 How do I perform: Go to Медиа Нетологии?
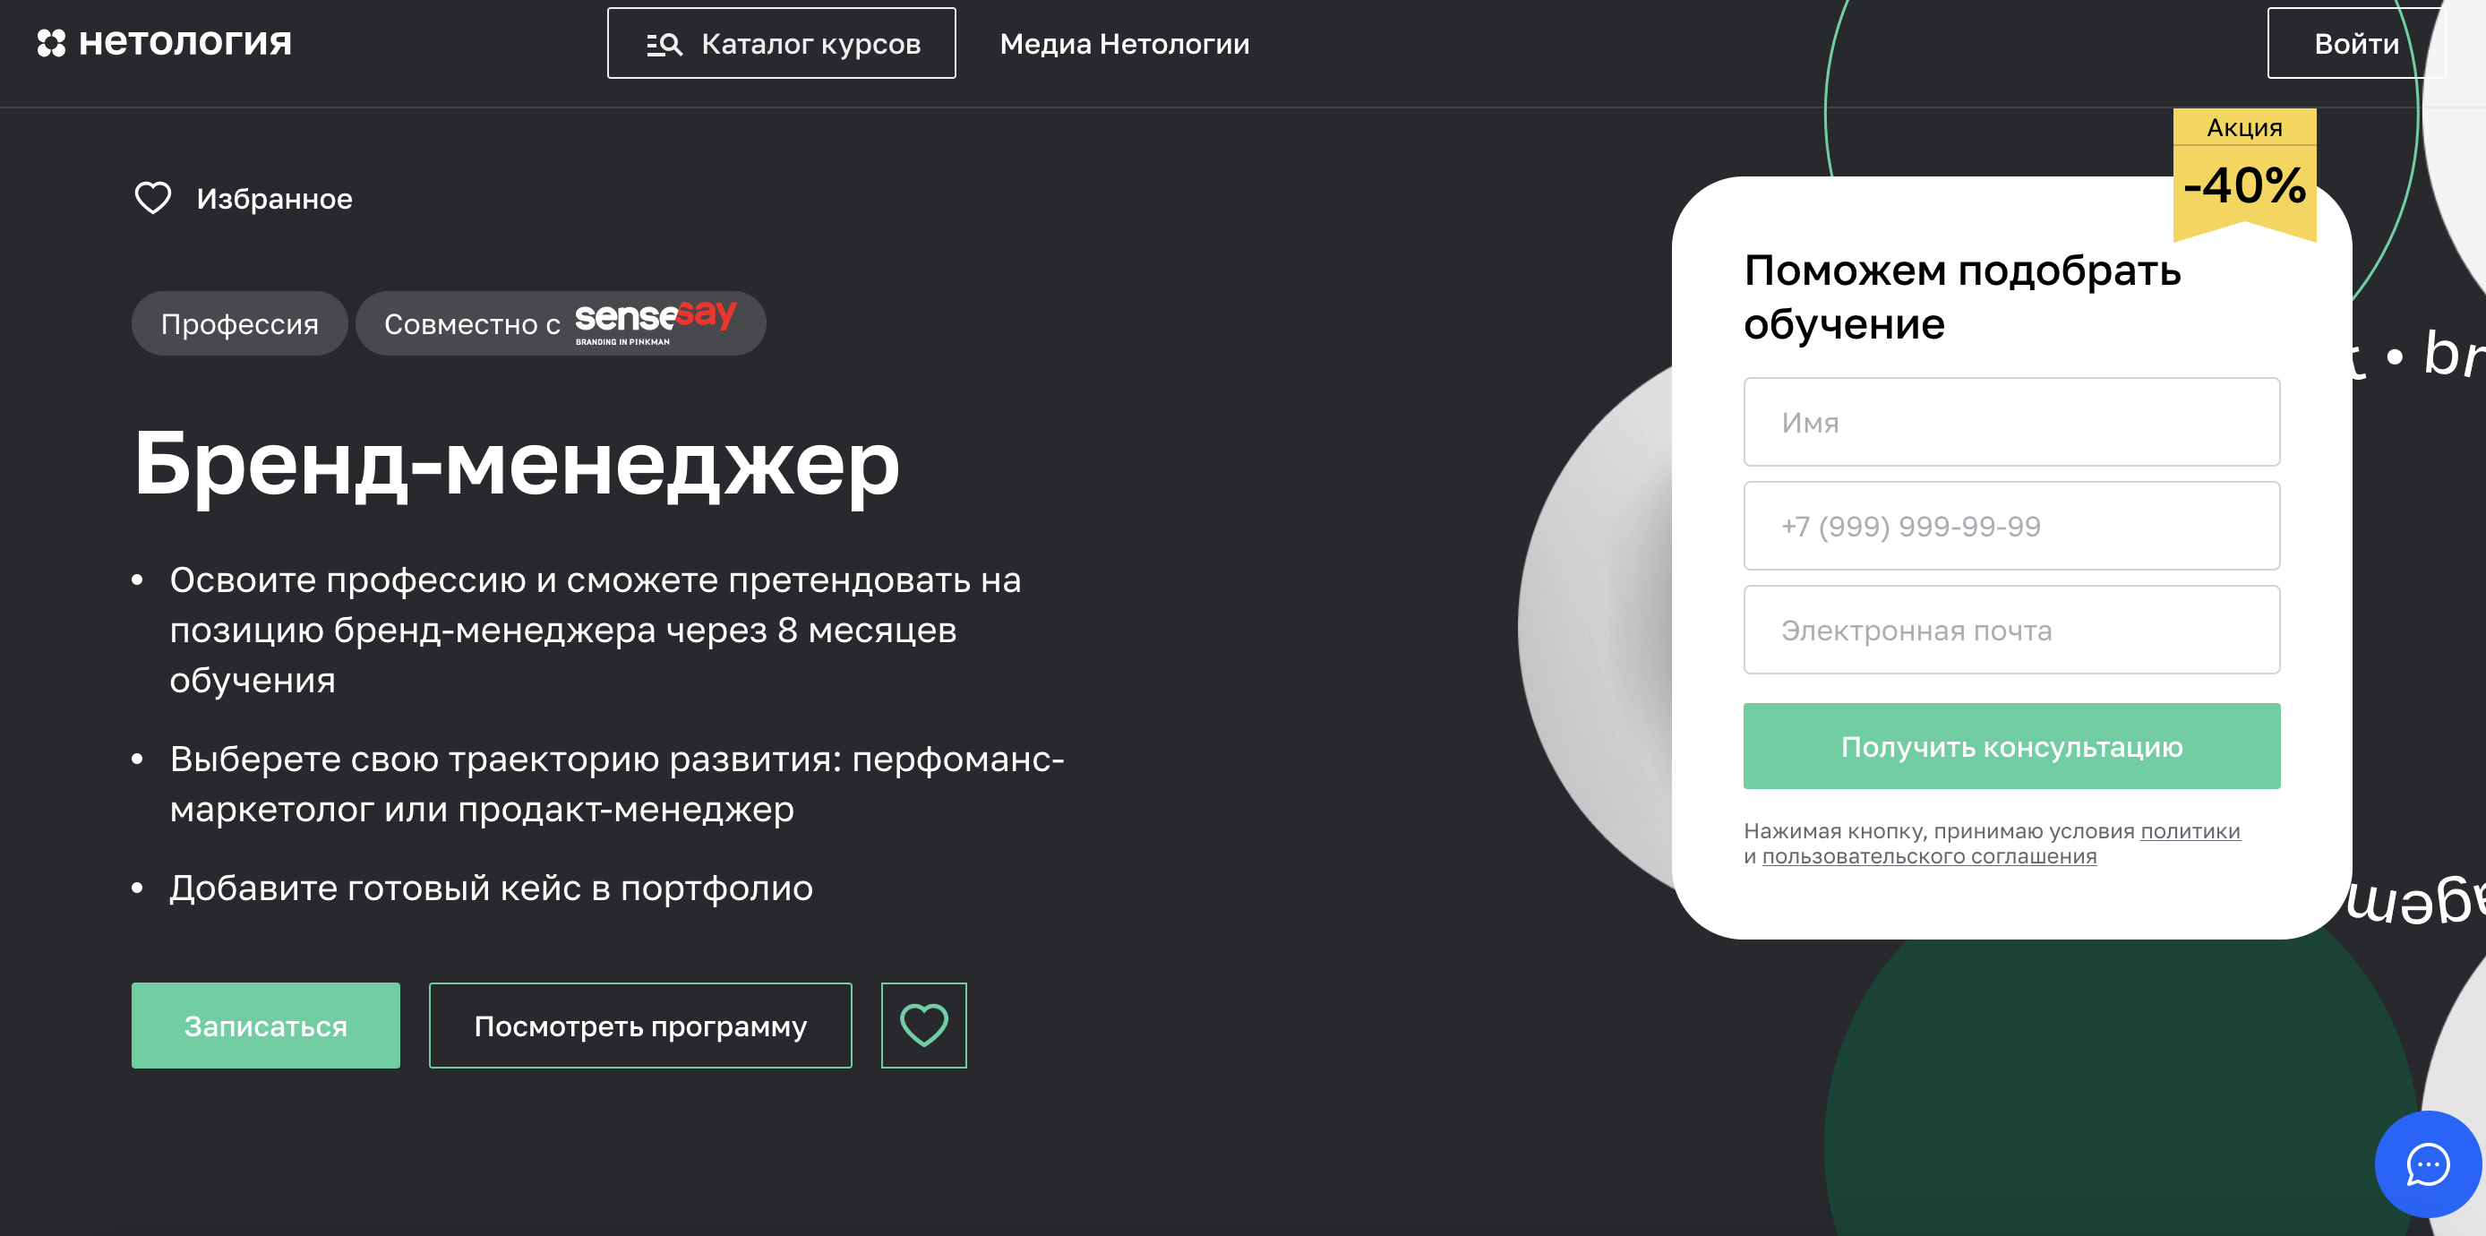[x=1124, y=45]
